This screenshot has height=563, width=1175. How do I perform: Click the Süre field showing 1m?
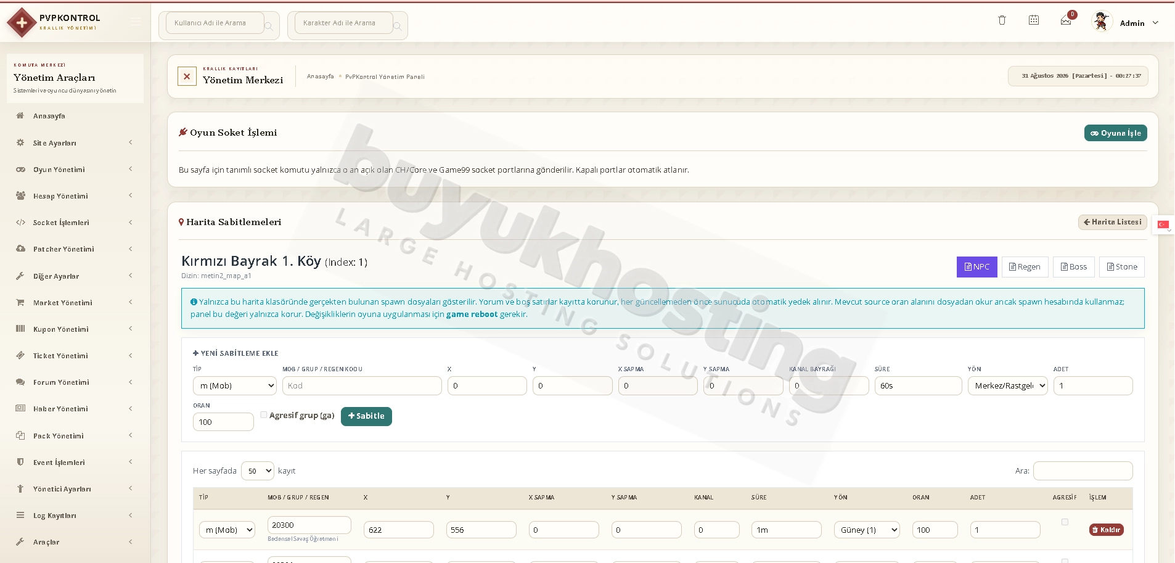[x=787, y=530]
